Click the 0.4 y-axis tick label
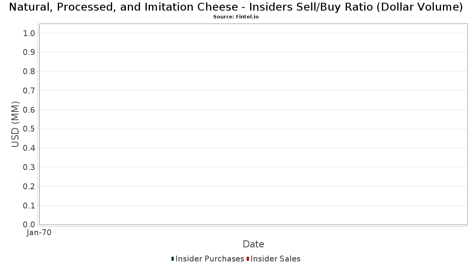The height and width of the screenshot is (265, 472). coord(29,148)
